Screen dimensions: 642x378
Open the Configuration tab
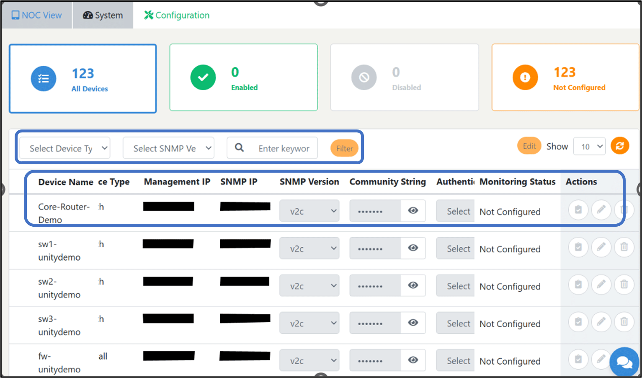point(177,16)
